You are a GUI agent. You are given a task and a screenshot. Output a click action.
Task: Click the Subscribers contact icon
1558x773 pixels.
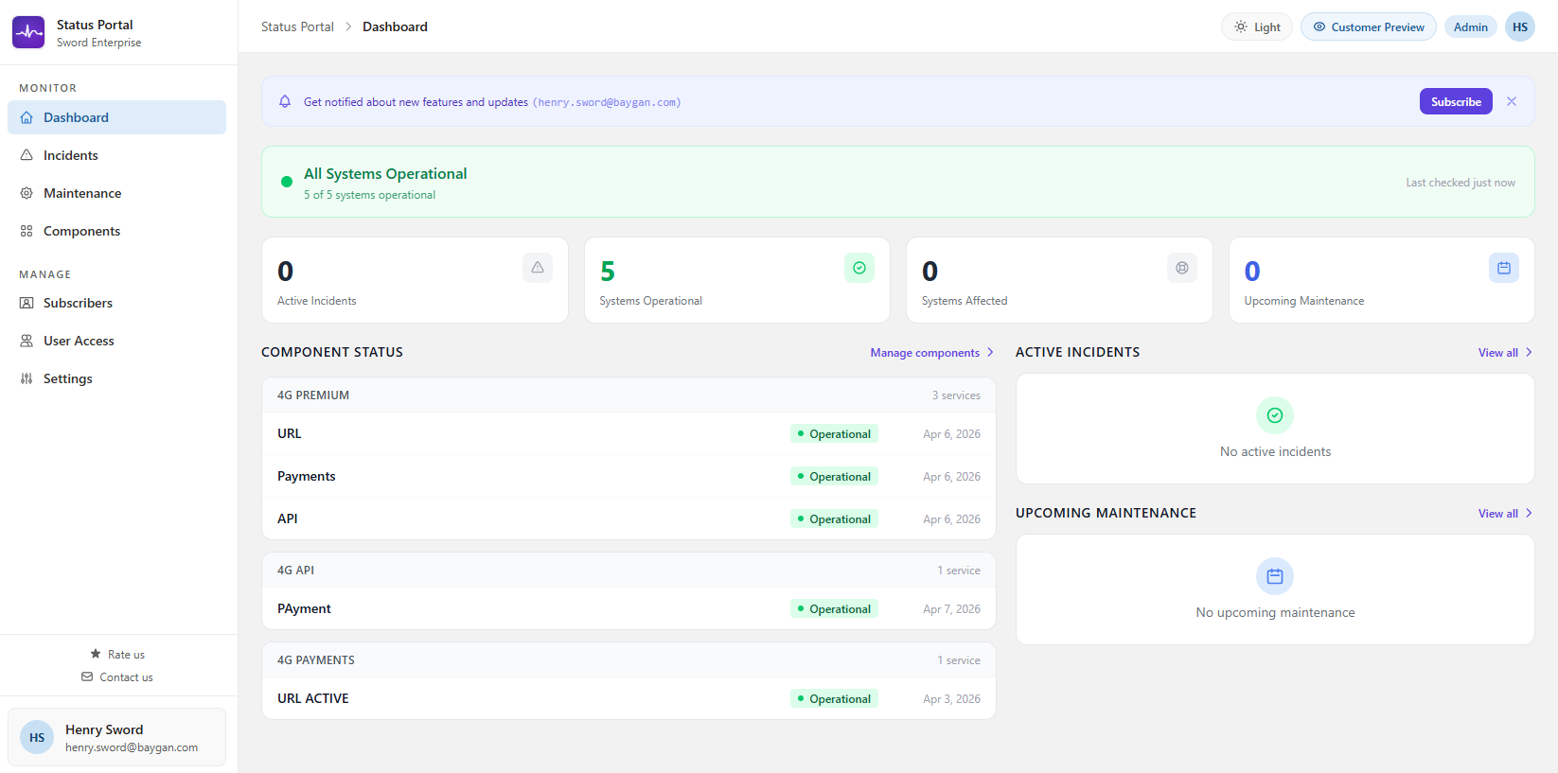tap(27, 303)
